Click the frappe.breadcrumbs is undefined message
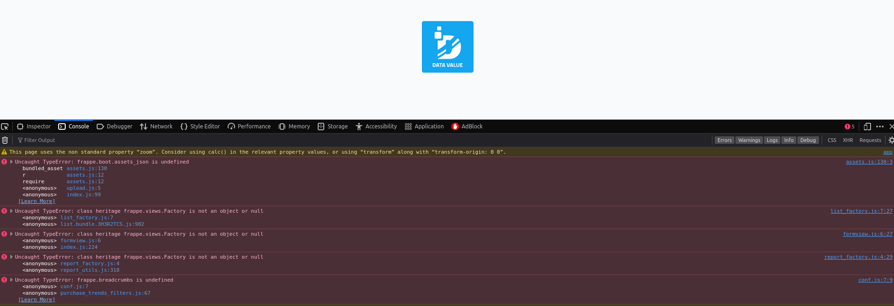Viewport: 894px width, 306px height. (94, 280)
